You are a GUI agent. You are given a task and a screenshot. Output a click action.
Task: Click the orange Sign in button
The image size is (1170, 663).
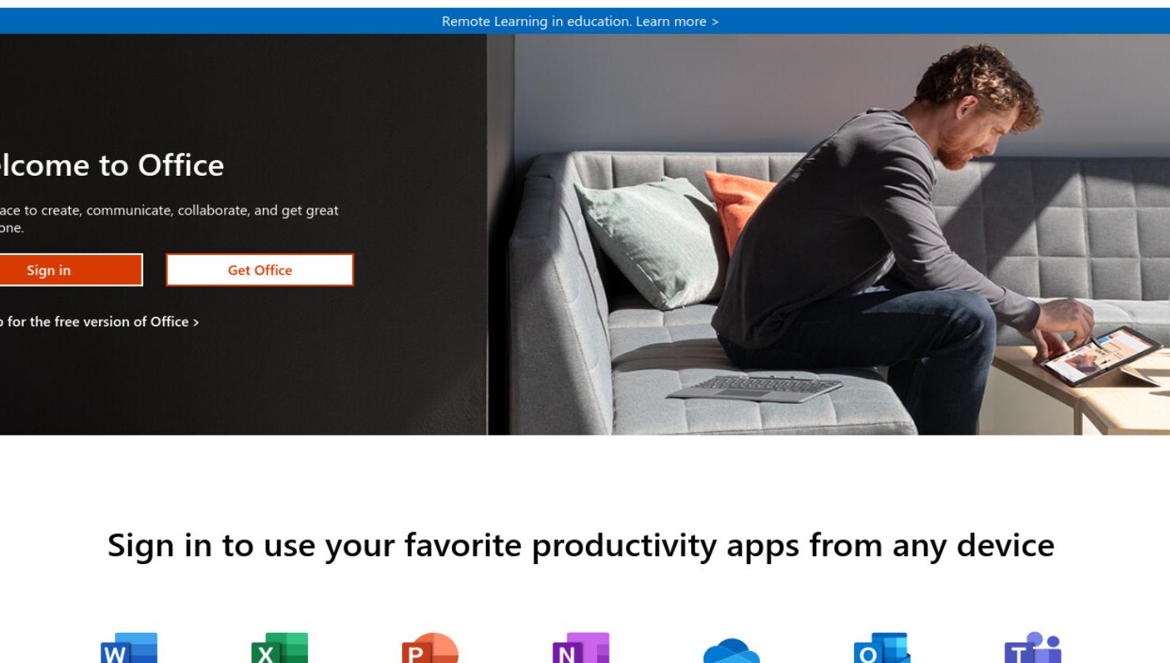[70, 270]
